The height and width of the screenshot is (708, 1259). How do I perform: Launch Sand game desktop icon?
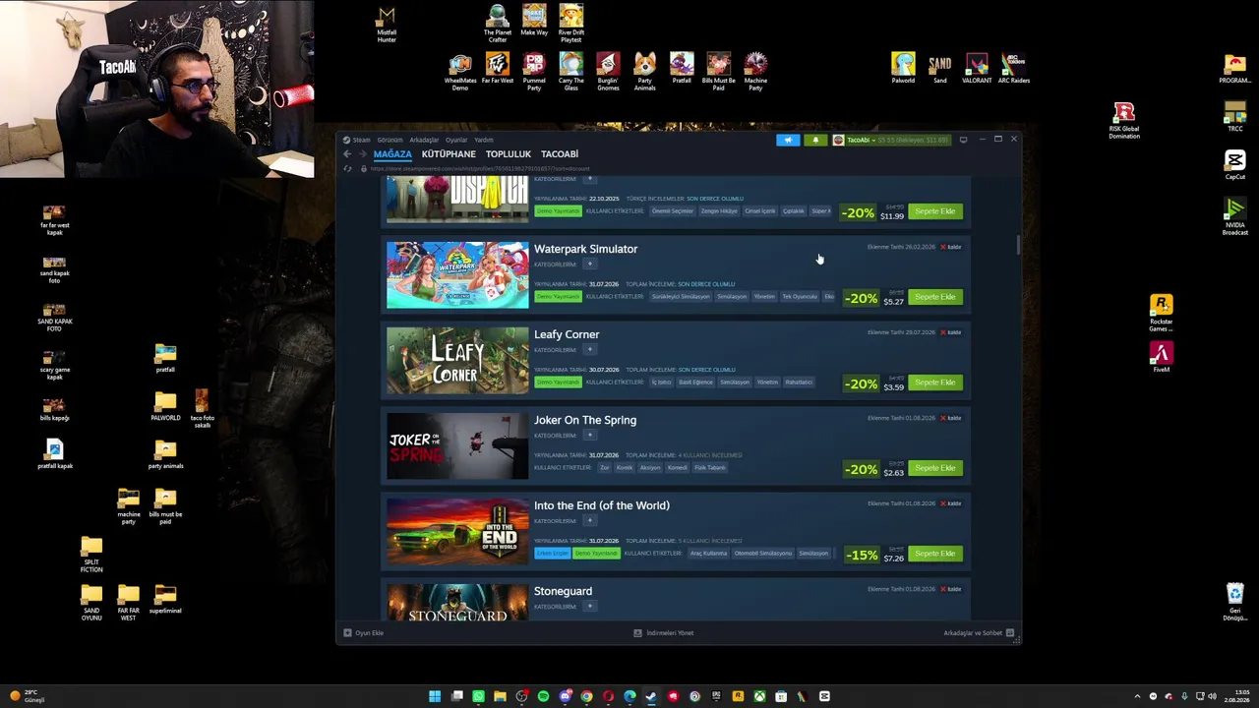[x=940, y=68]
